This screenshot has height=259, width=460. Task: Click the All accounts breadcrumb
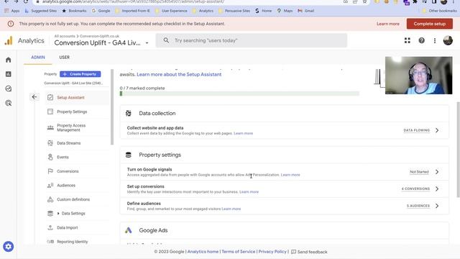click(65, 36)
